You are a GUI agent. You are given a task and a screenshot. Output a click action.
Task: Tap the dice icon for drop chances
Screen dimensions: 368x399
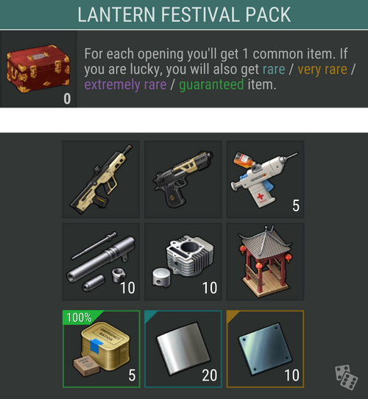coord(347,378)
